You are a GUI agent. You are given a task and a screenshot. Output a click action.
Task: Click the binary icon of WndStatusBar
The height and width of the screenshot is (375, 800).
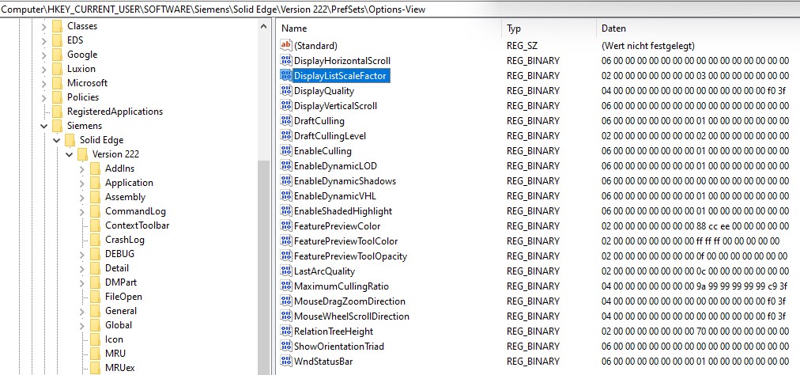(285, 362)
